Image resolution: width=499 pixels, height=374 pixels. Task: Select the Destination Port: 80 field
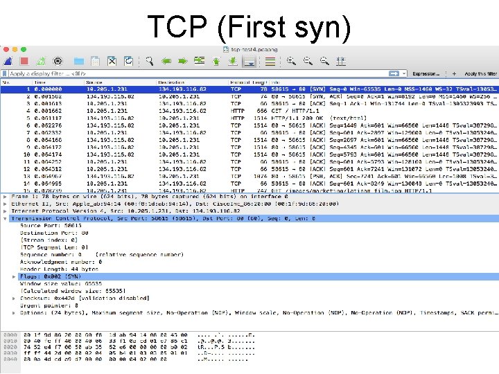(54, 233)
